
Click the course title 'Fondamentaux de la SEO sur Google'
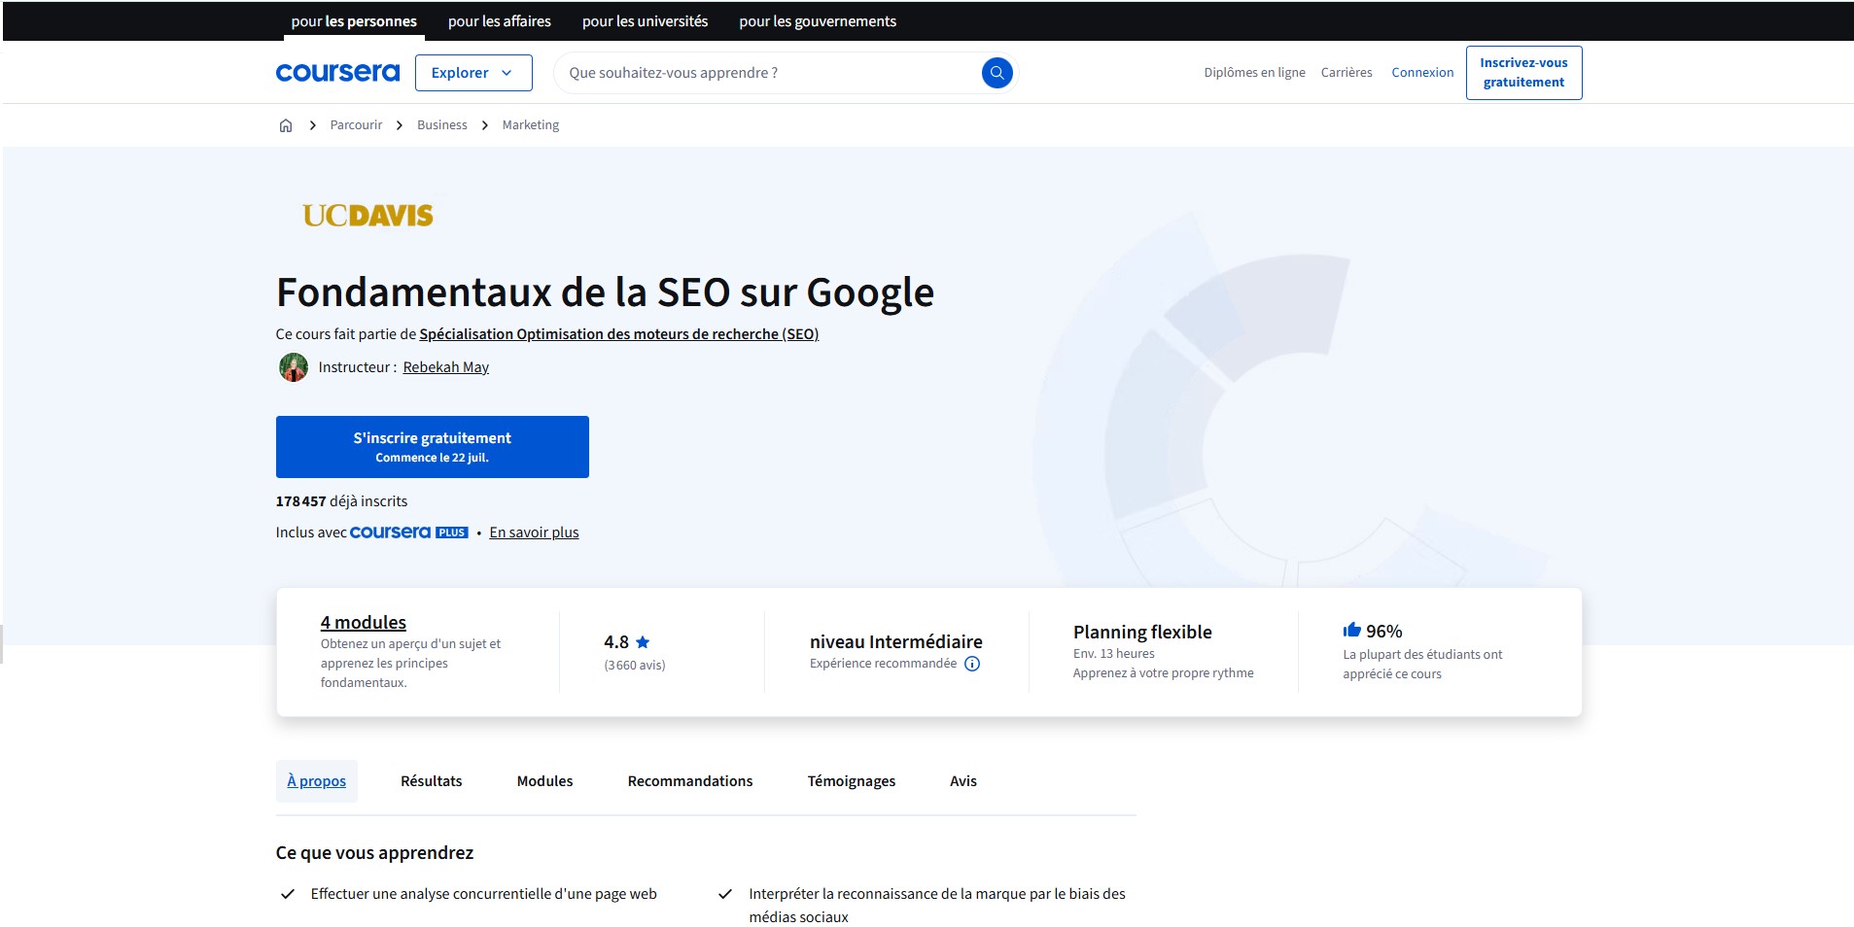605,292
